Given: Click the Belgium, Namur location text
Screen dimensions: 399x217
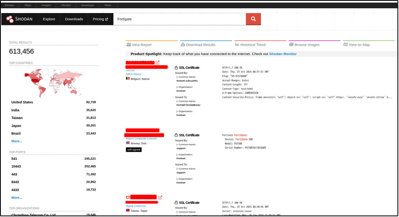Looking at the screenshot, I should pyautogui.click(x=140, y=79).
